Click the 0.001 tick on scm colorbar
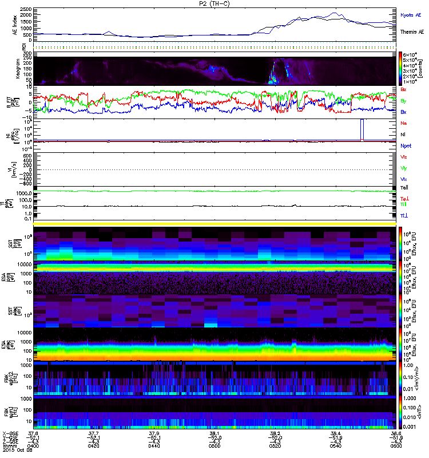The width and height of the screenshot is (429, 458). 409,427
